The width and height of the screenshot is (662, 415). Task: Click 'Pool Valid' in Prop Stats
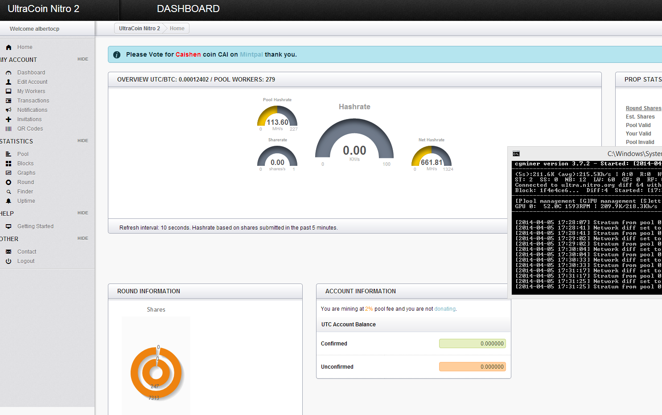638,125
